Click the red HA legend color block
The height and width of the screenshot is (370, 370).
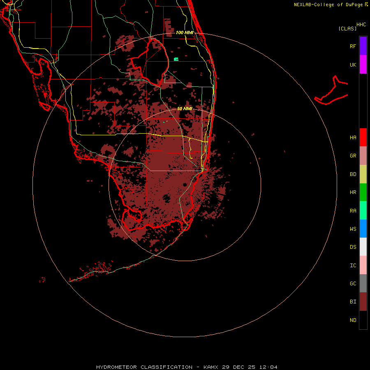363,137
